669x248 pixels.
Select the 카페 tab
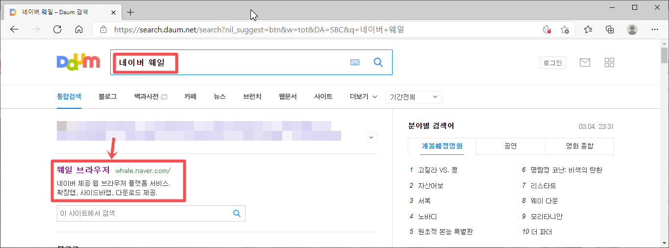[190, 97]
